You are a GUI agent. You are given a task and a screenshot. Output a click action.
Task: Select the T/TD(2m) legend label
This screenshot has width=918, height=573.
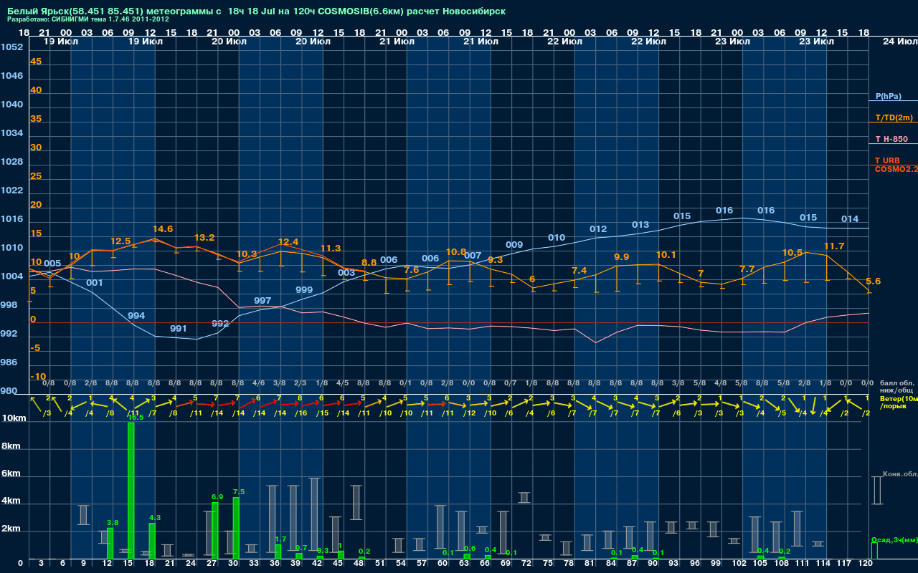click(894, 117)
